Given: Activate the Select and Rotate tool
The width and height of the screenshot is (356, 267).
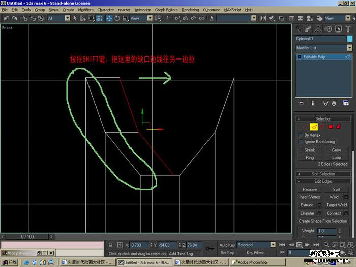Looking at the screenshot, I should tap(117, 18).
